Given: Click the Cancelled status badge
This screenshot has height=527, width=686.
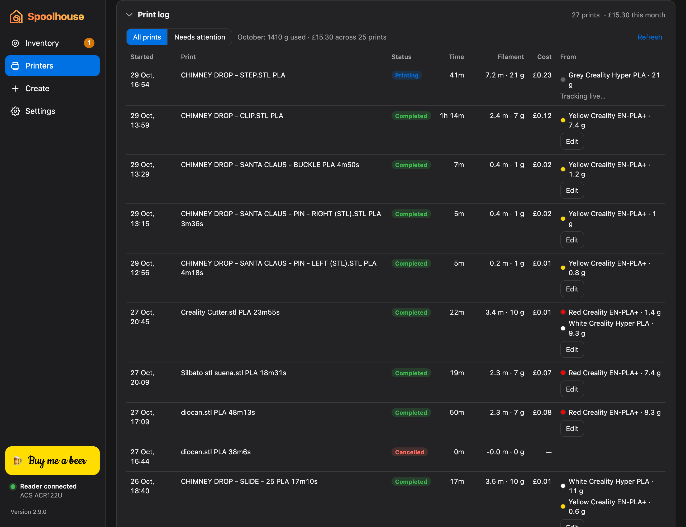Looking at the screenshot, I should [409, 452].
